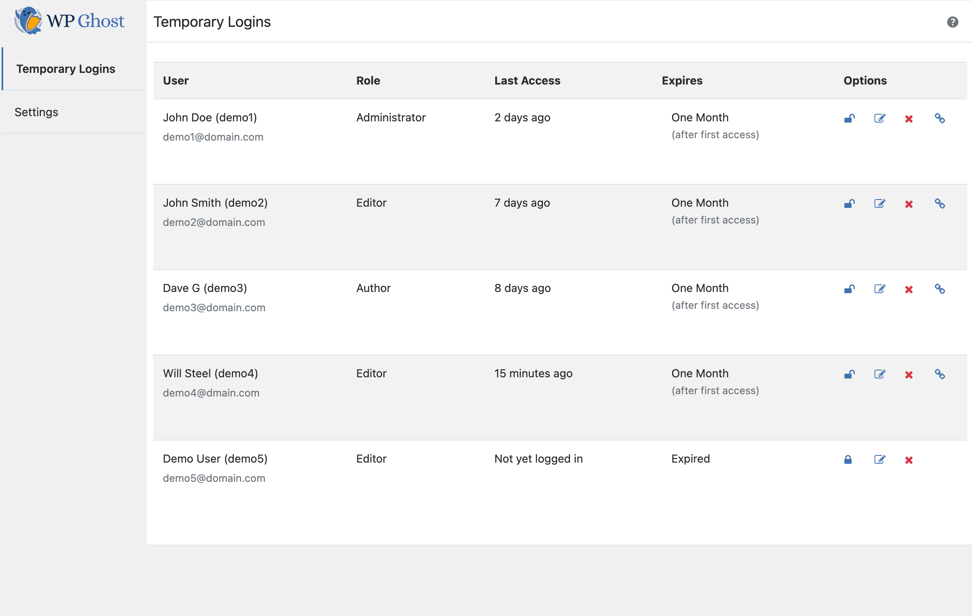The image size is (972, 616).
Task: Delete John Doe's temporary login
Action: [x=909, y=119]
